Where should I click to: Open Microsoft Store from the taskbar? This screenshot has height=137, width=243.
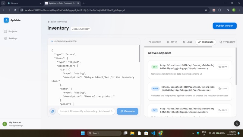(146, 133)
